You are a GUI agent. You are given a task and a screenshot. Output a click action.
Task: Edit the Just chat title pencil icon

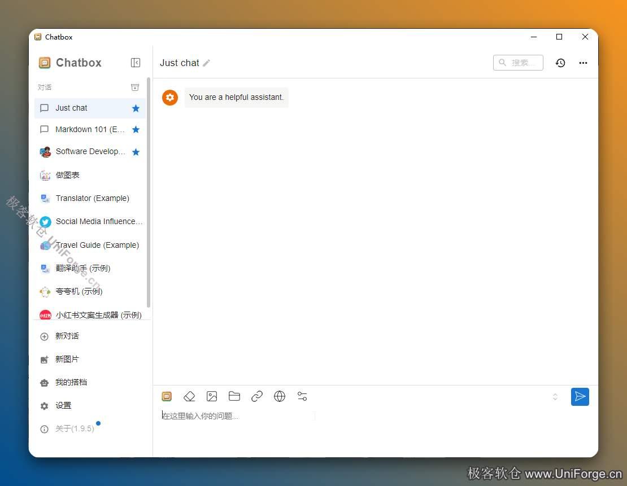click(206, 63)
